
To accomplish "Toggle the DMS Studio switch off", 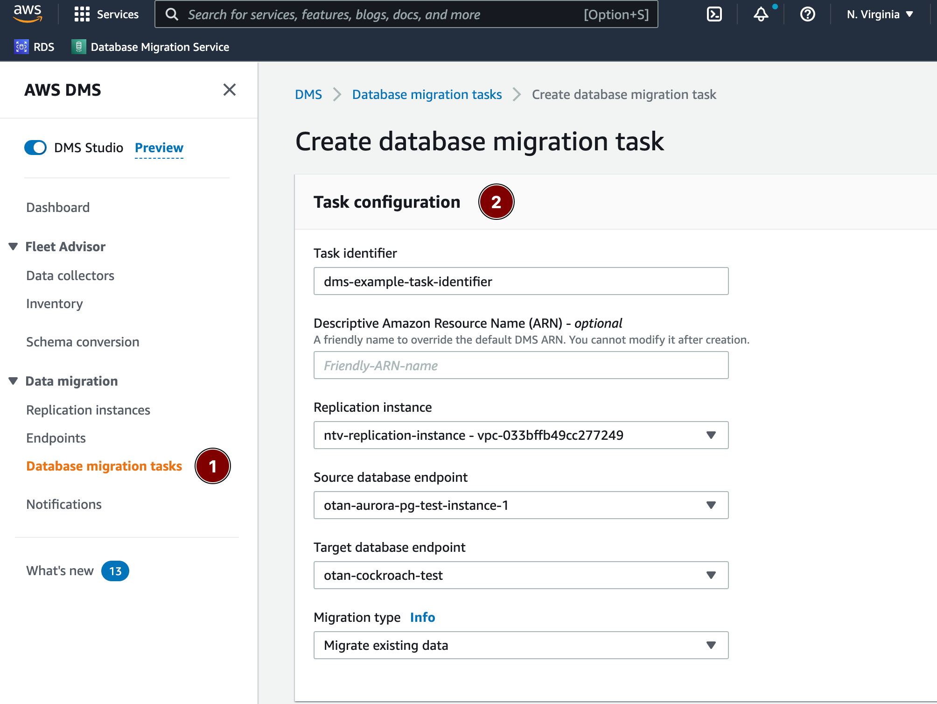I will coord(35,148).
